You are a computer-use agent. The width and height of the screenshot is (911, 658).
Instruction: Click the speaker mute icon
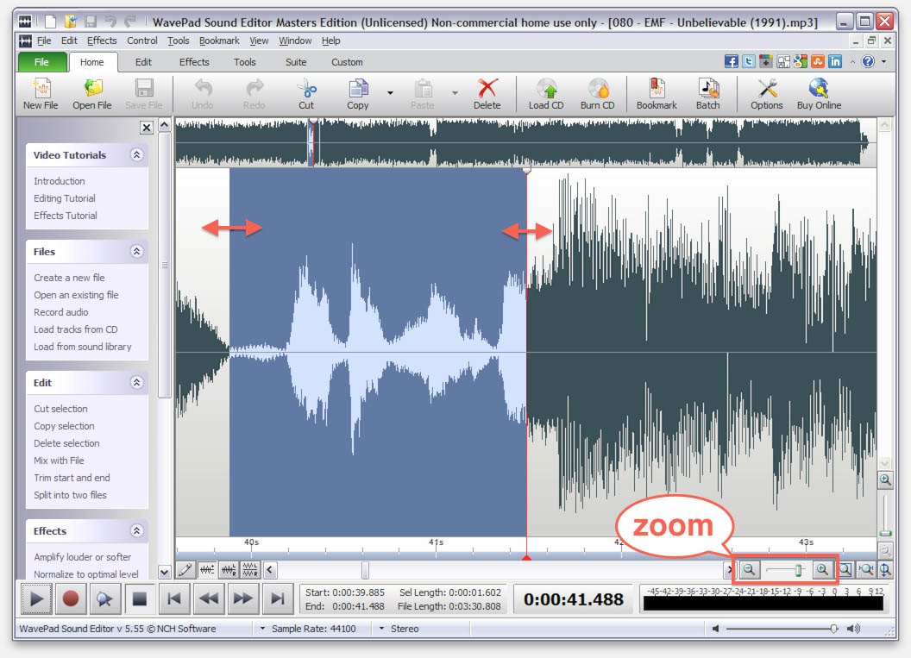(x=716, y=629)
